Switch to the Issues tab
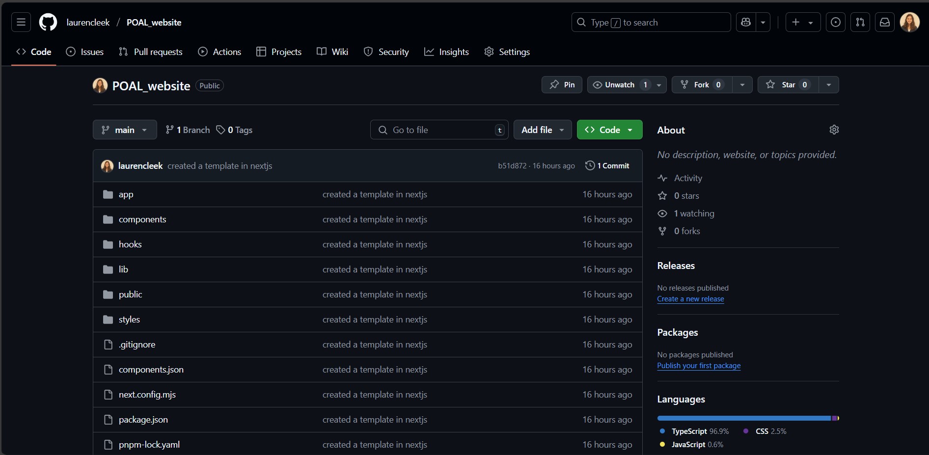 pyautogui.click(x=85, y=52)
